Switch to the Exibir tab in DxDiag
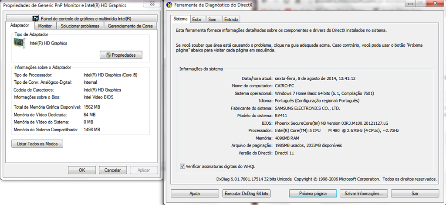446x205 pixels. [197, 19]
